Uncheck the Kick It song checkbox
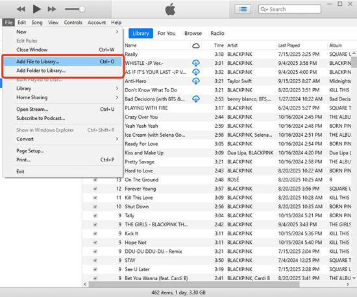 95,233
